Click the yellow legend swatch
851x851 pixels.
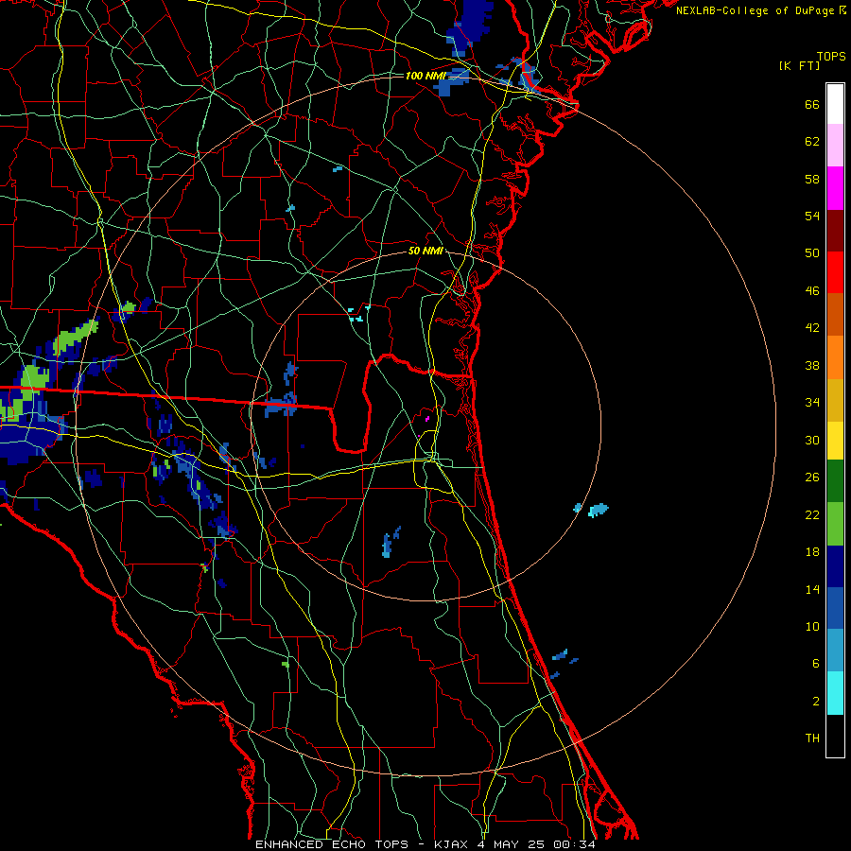pyautogui.click(x=835, y=441)
